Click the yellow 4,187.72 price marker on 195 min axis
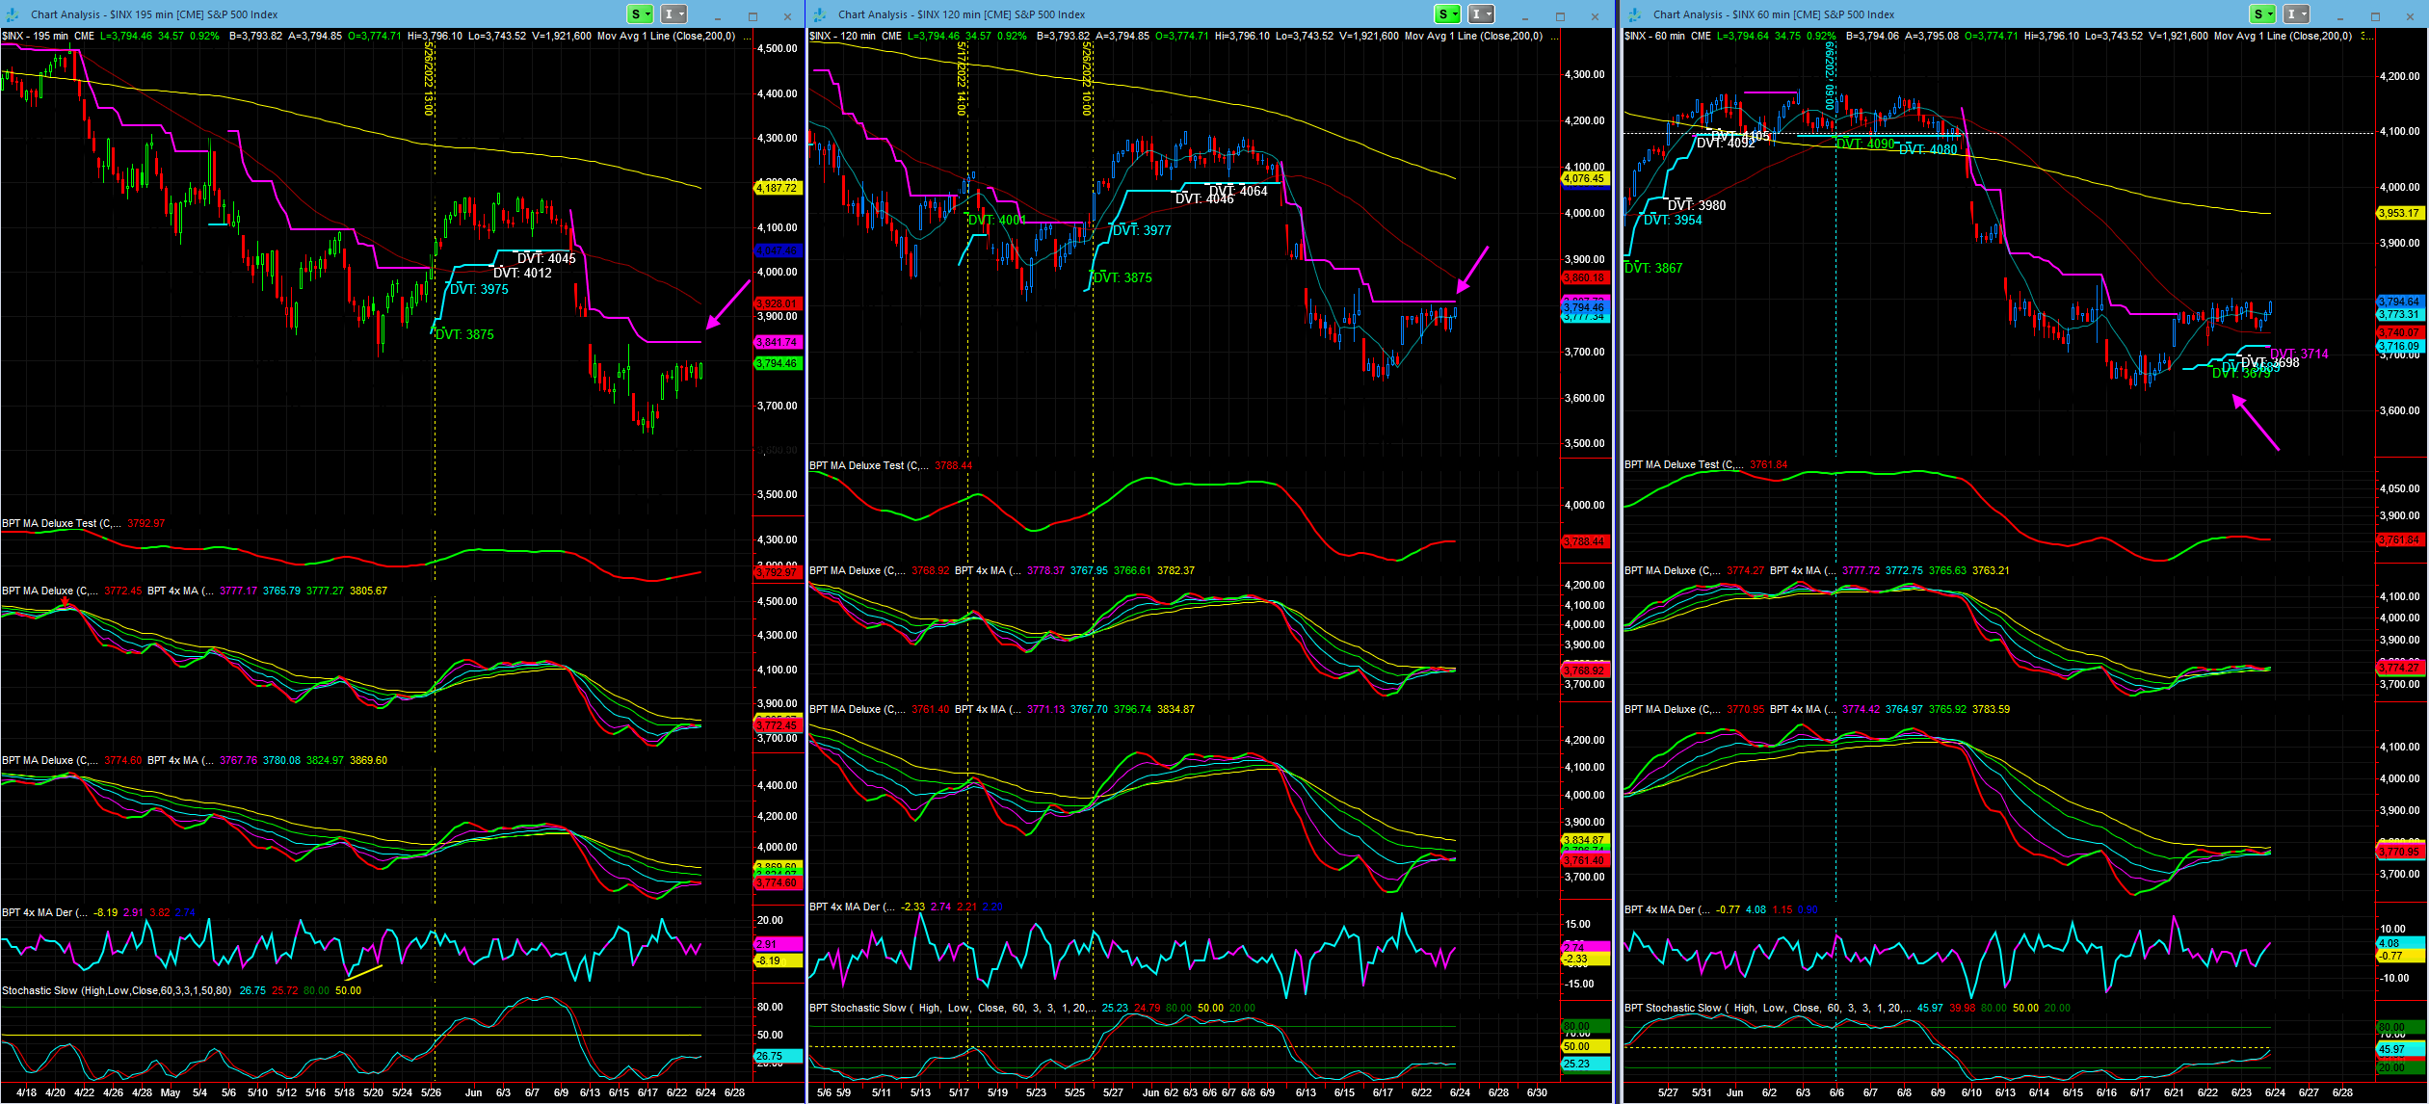The image size is (2429, 1104). (777, 188)
